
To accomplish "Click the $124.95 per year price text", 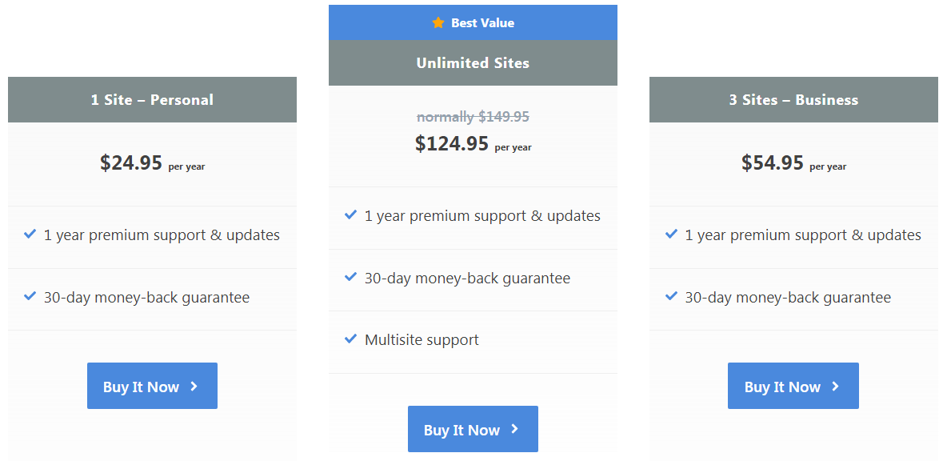I will 473,144.
